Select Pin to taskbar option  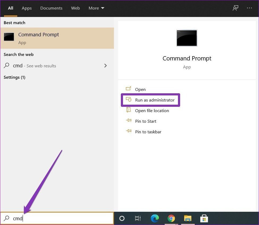click(x=148, y=132)
